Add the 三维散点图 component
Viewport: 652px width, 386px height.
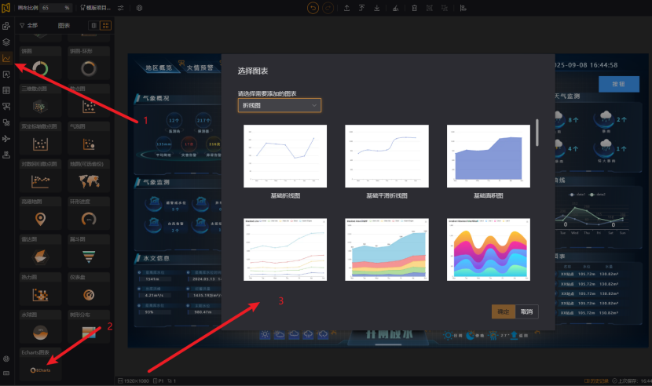(40, 101)
